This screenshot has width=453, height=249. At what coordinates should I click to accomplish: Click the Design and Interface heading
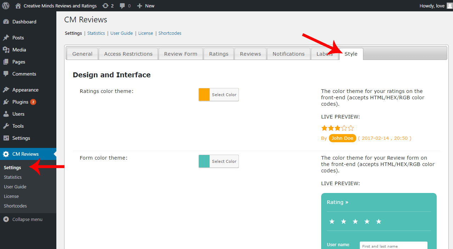coord(112,75)
